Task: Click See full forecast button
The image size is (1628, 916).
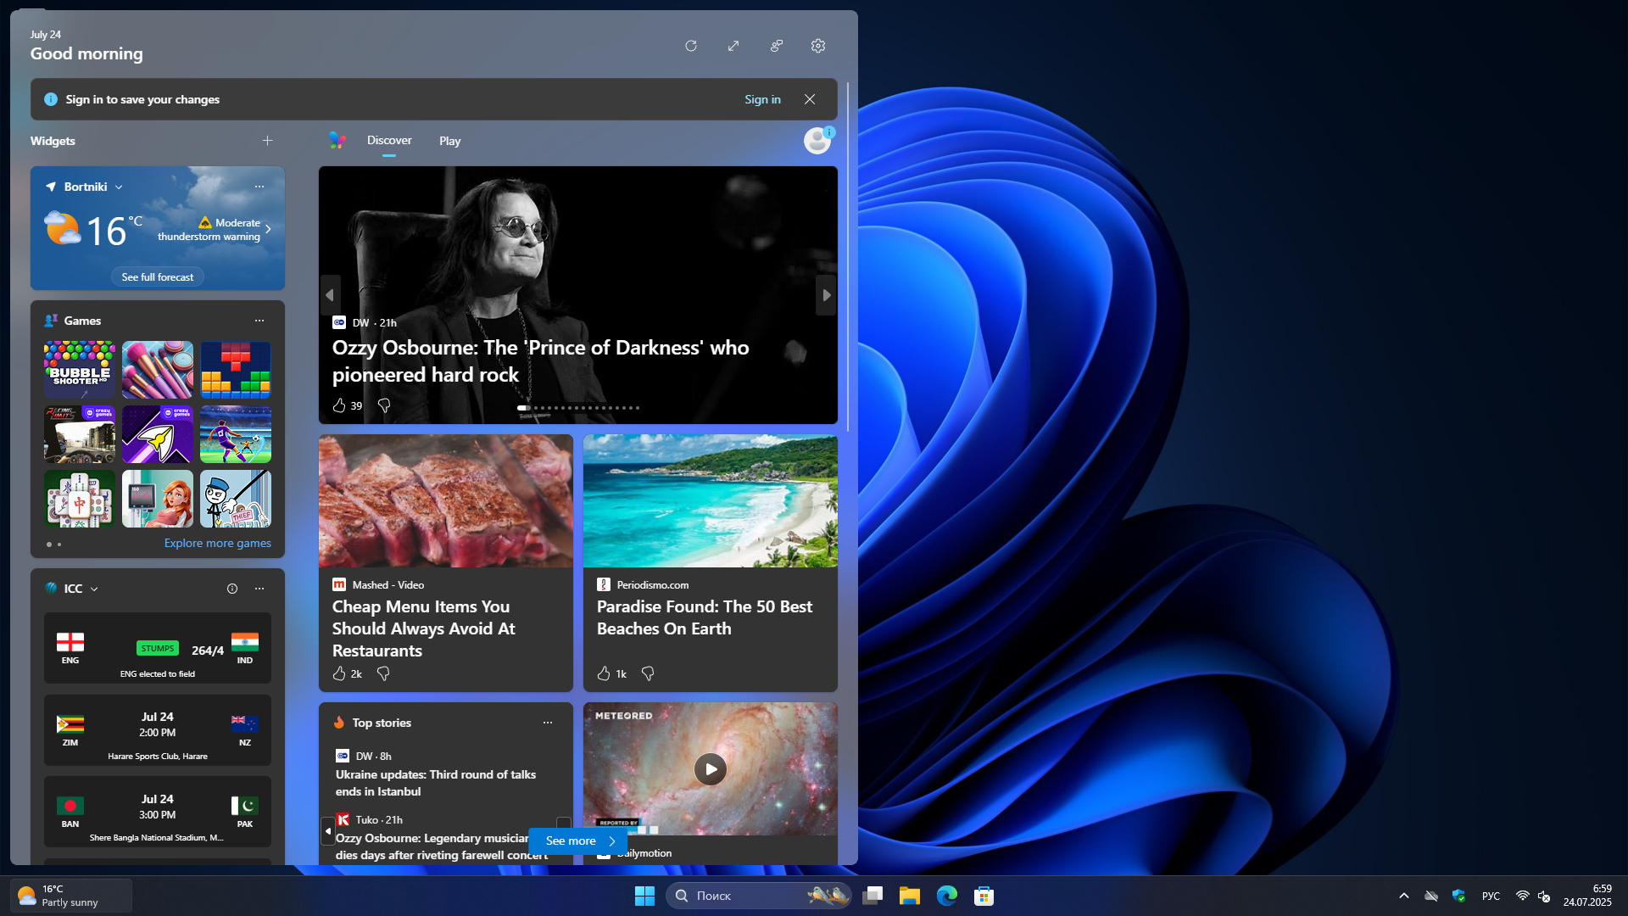Action: point(157,277)
